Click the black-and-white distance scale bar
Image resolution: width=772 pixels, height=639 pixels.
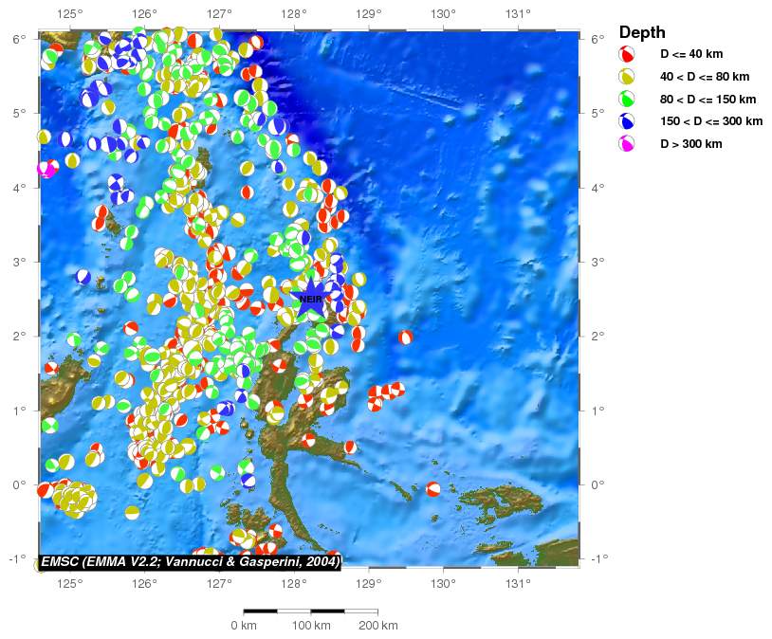tap(310, 612)
